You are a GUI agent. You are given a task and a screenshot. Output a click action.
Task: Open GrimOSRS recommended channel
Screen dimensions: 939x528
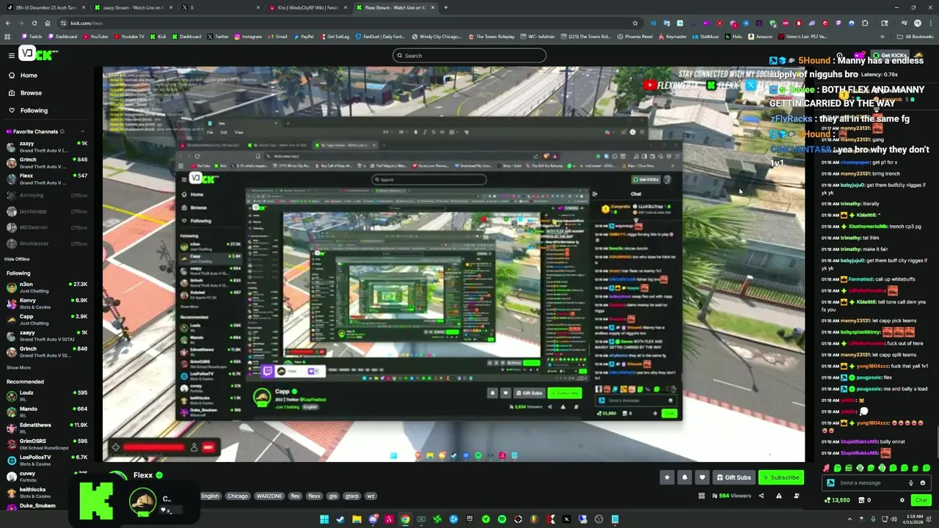[x=45, y=444]
